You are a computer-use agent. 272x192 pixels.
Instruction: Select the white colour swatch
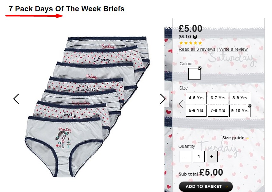[194, 74]
